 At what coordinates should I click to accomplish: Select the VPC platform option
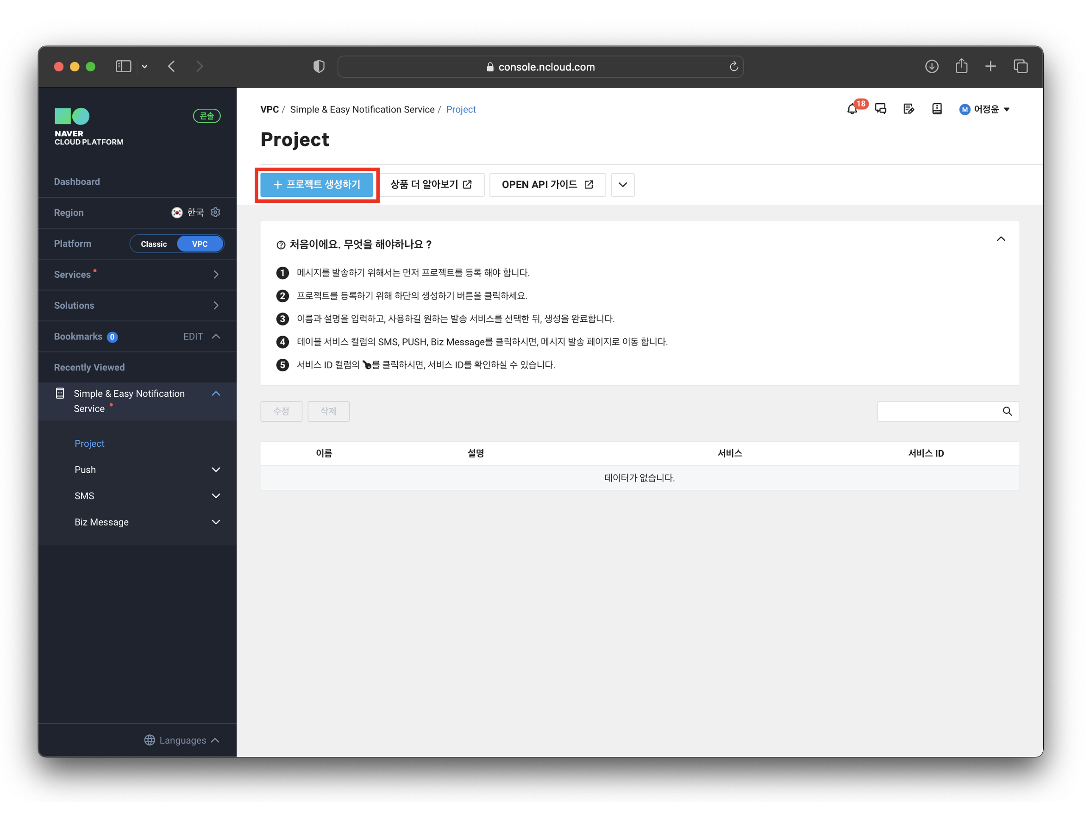click(200, 244)
